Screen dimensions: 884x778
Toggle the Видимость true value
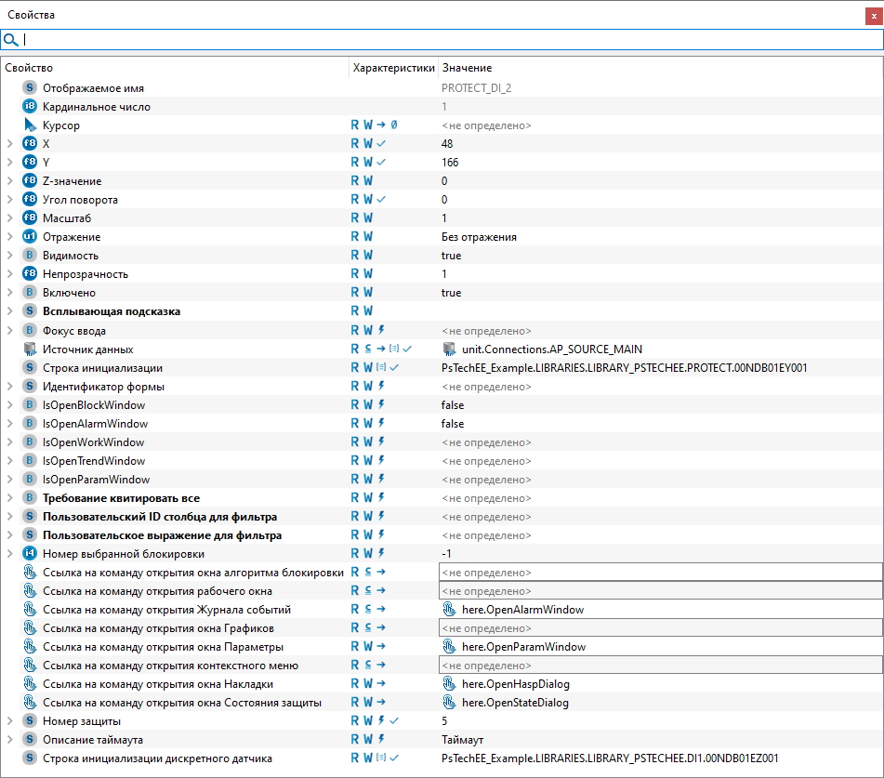pos(451,256)
